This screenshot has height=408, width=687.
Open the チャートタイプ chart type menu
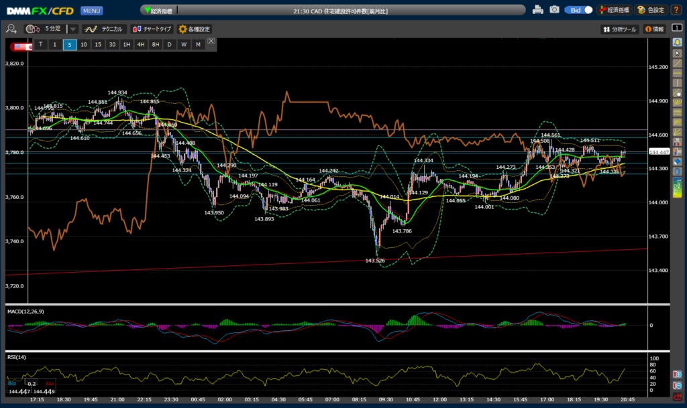[x=152, y=29]
